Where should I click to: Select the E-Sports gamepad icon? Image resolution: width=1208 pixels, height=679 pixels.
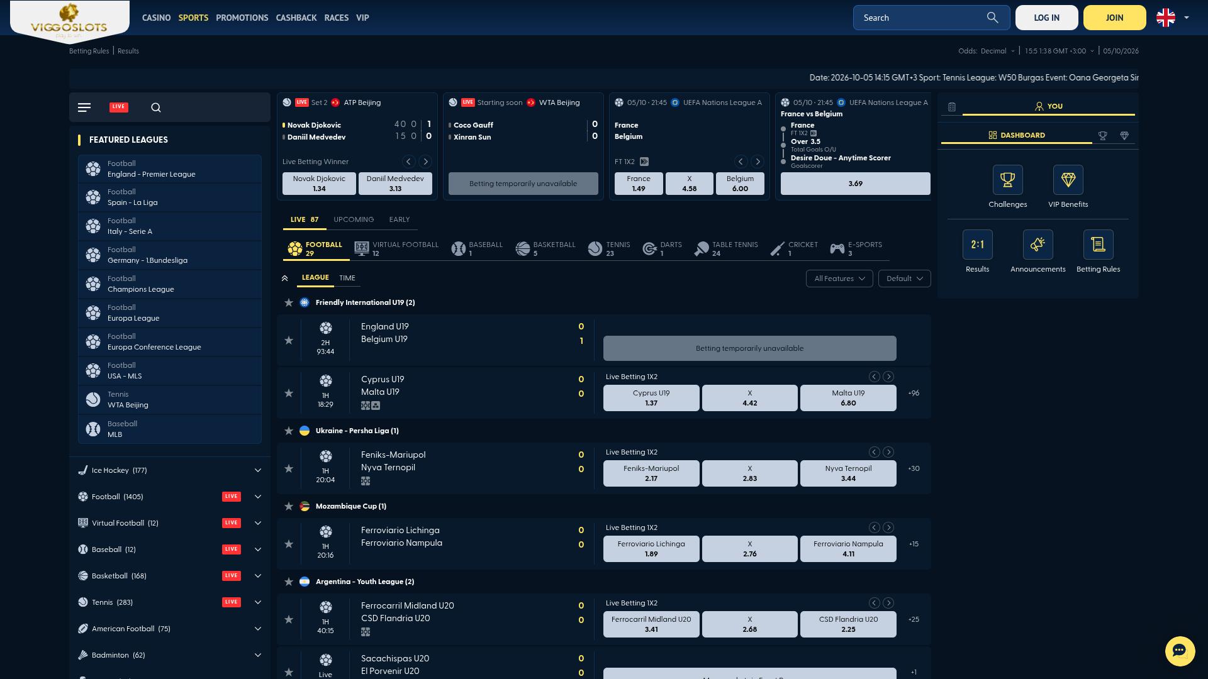(837, 249)
